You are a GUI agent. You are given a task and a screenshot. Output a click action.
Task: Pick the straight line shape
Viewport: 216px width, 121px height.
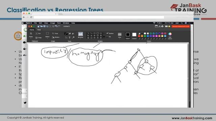(x=88, y=33)
